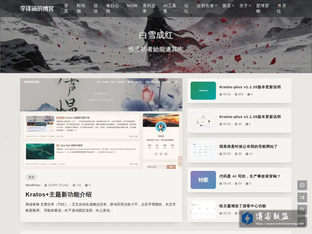Open the Kratos+主题新功能介绍 post title
The width and height of the screenshot is (312, 234).
[x=58, y=194]
